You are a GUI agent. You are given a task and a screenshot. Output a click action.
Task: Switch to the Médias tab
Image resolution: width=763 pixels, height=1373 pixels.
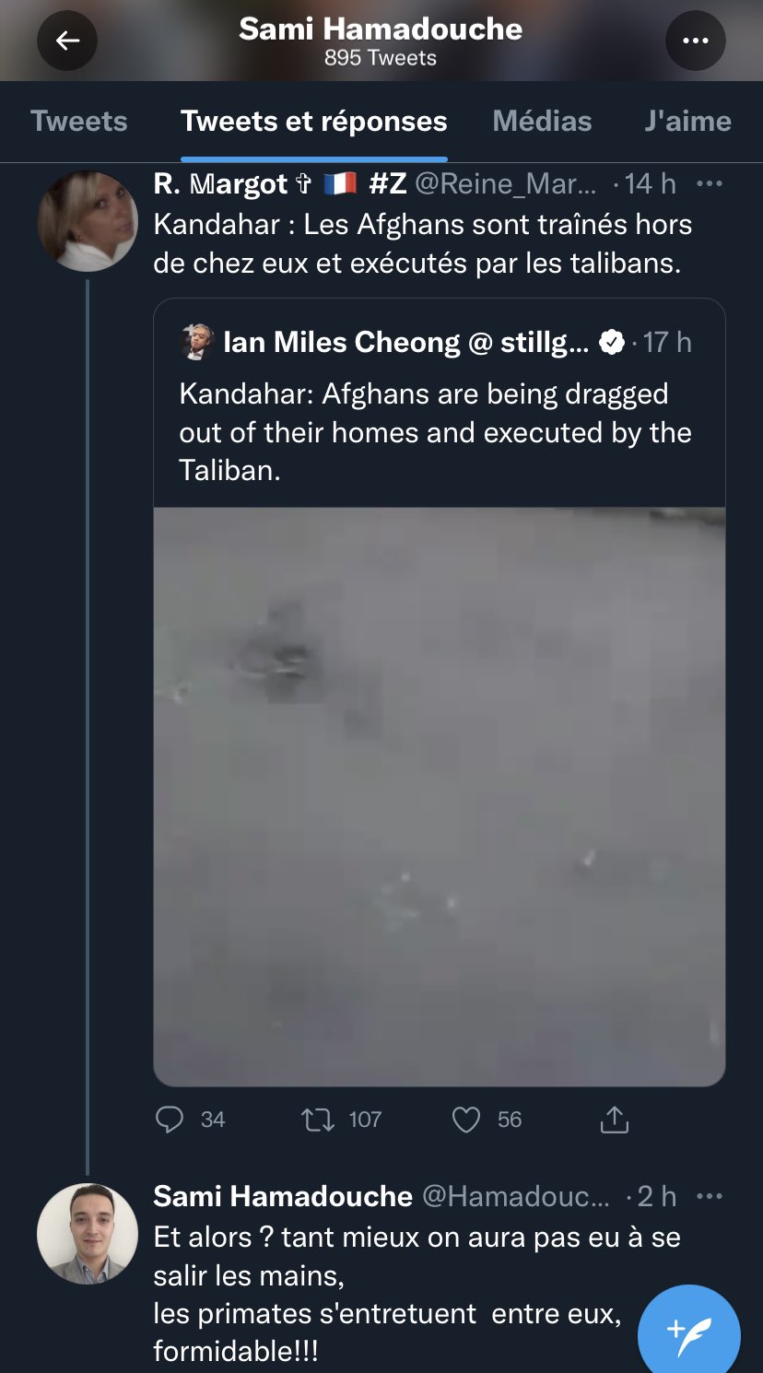(542, 121)
